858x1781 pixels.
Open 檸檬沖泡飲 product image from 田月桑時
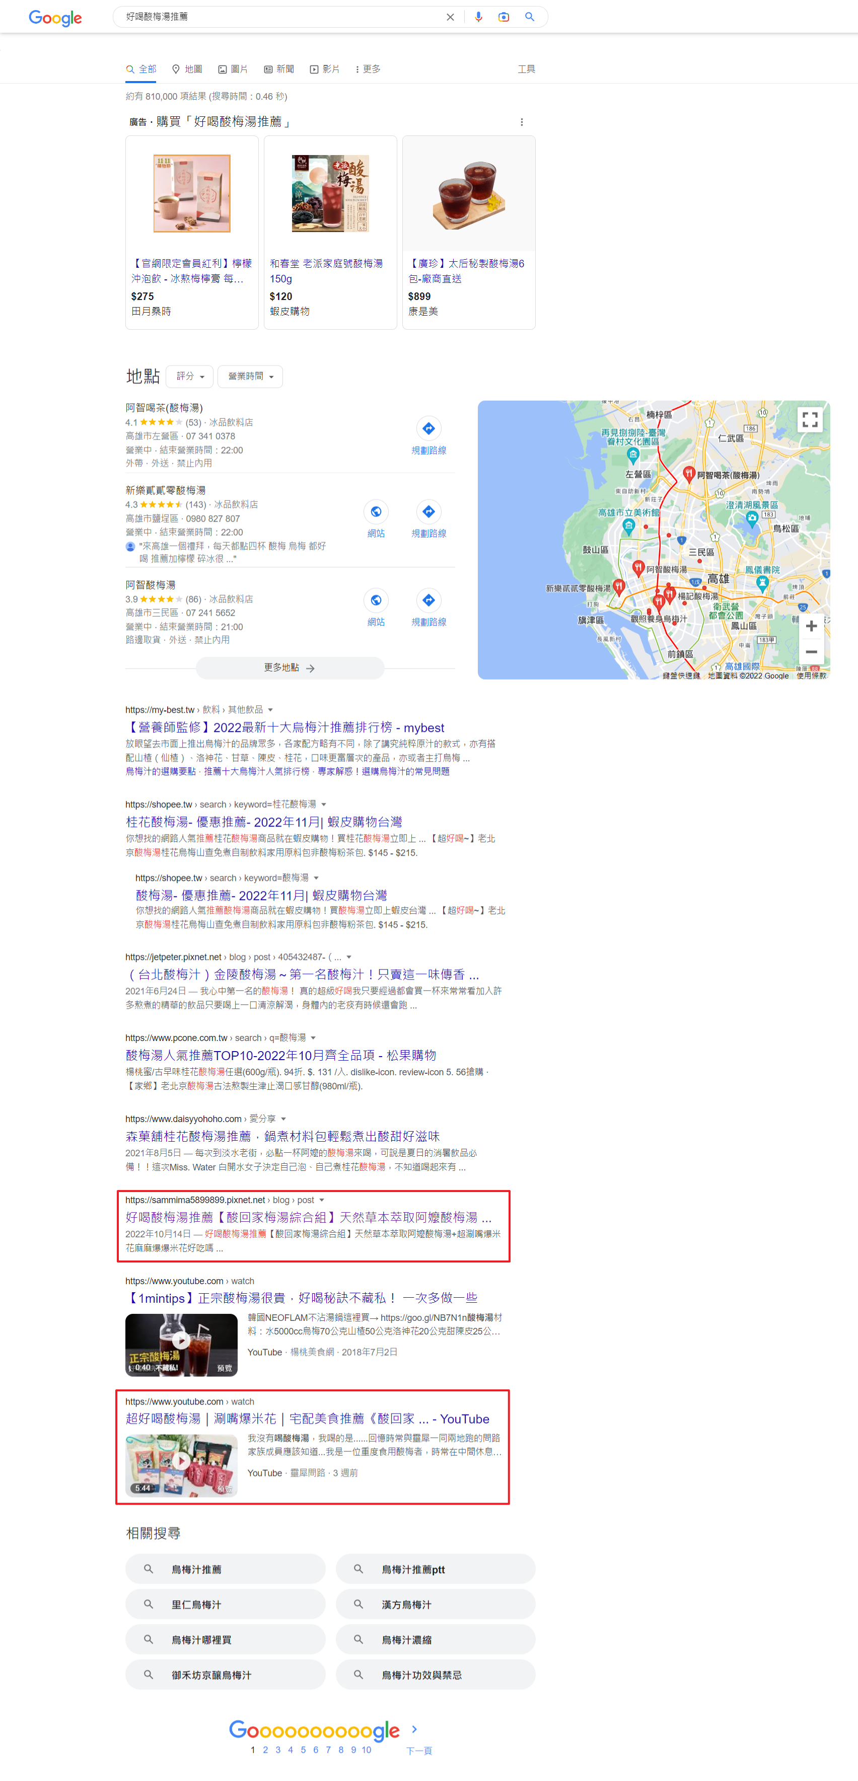192,194
